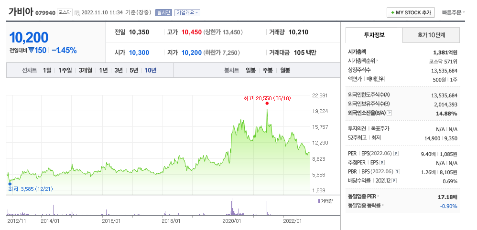477x230 pixels.
Task: Click the arrow next to 동일업종 PER
Action: [379, 196]
